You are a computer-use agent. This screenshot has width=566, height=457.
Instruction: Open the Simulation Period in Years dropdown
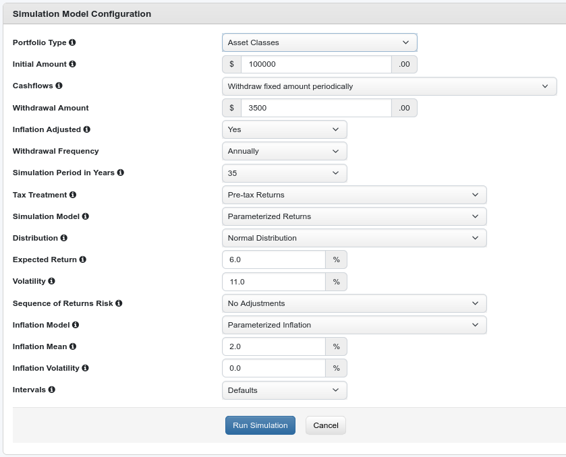(284, 173)
